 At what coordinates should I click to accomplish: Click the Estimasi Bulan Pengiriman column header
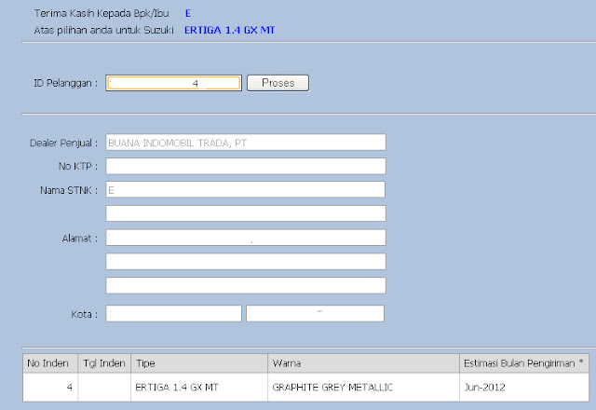click(524, 363)
